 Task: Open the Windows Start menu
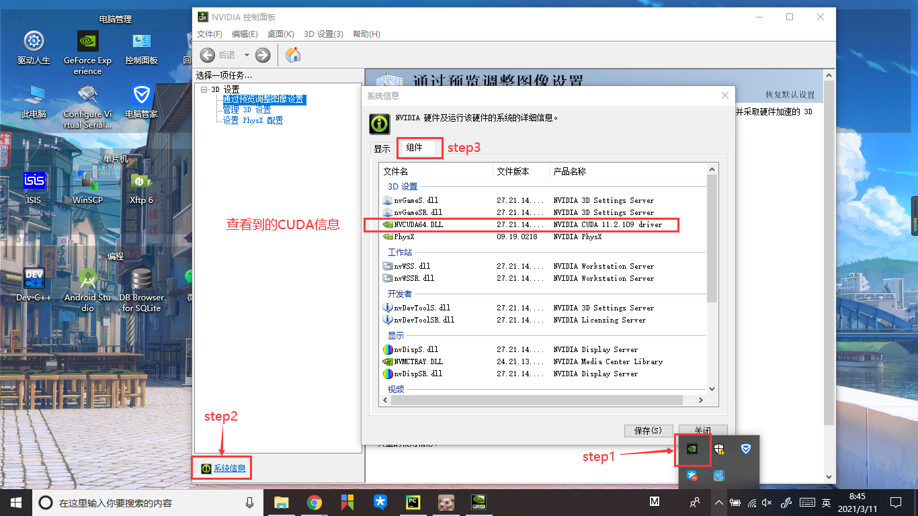16,502
